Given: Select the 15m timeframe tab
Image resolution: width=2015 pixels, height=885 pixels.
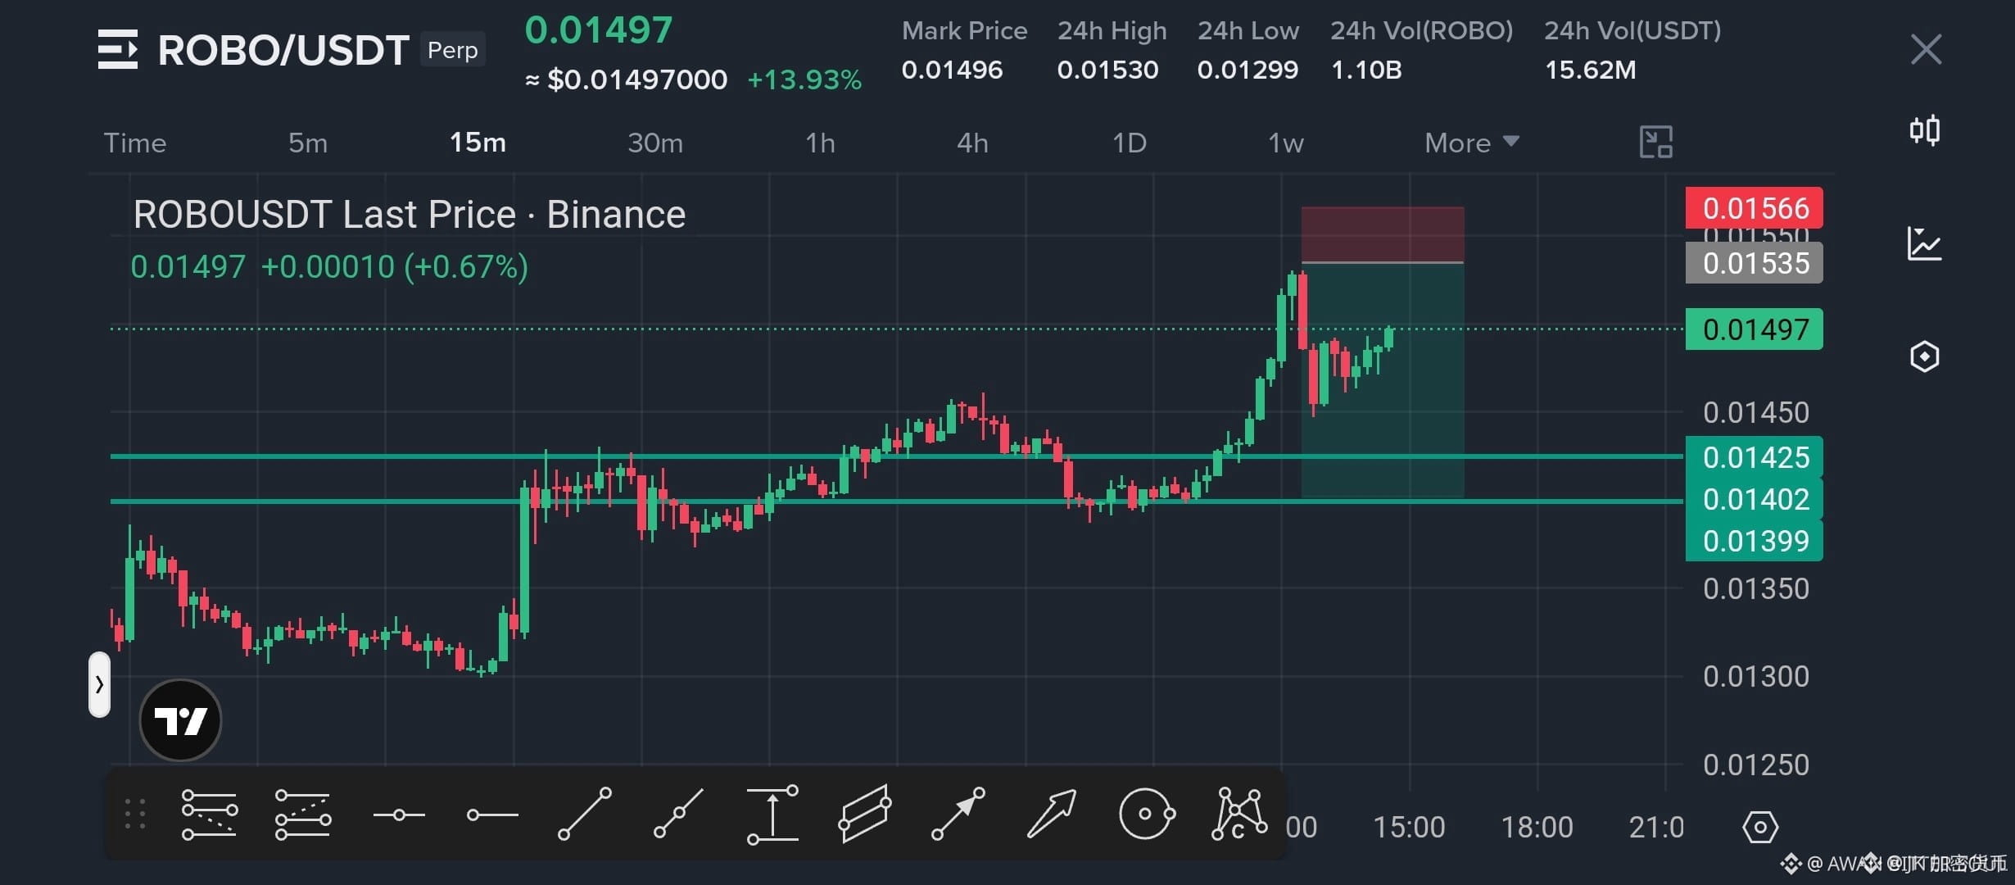Looking at the screenshot, I should click(x=478, y=143).
